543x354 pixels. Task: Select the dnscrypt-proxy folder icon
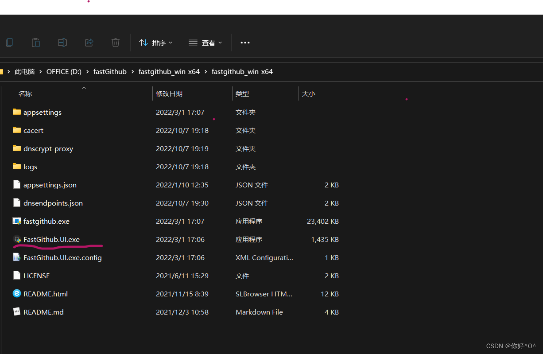point(17,148)
